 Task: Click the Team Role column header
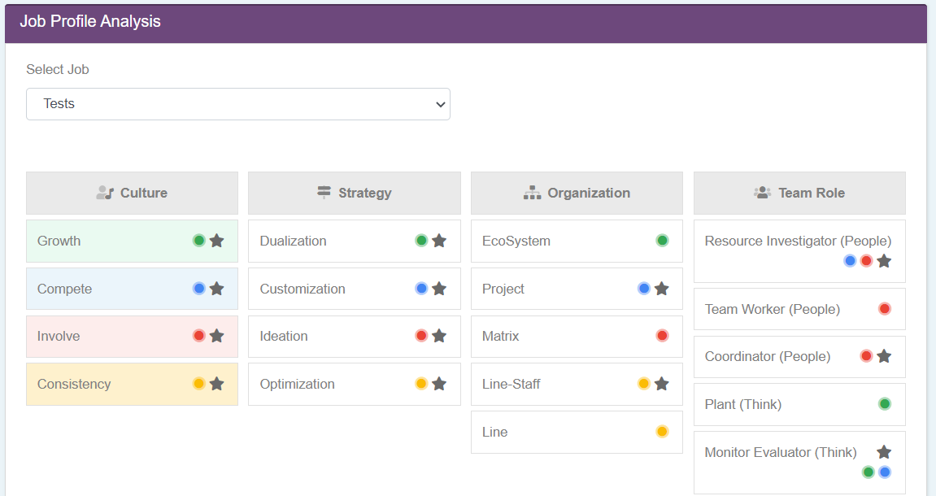[799, 193]
